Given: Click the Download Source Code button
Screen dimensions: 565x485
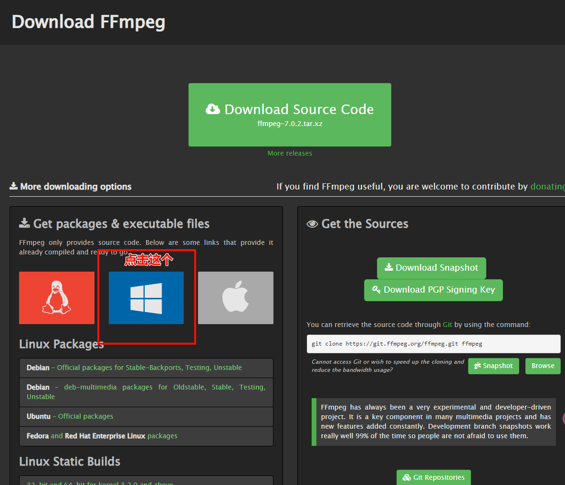Looking at the screenshot, I should (290, 115).
